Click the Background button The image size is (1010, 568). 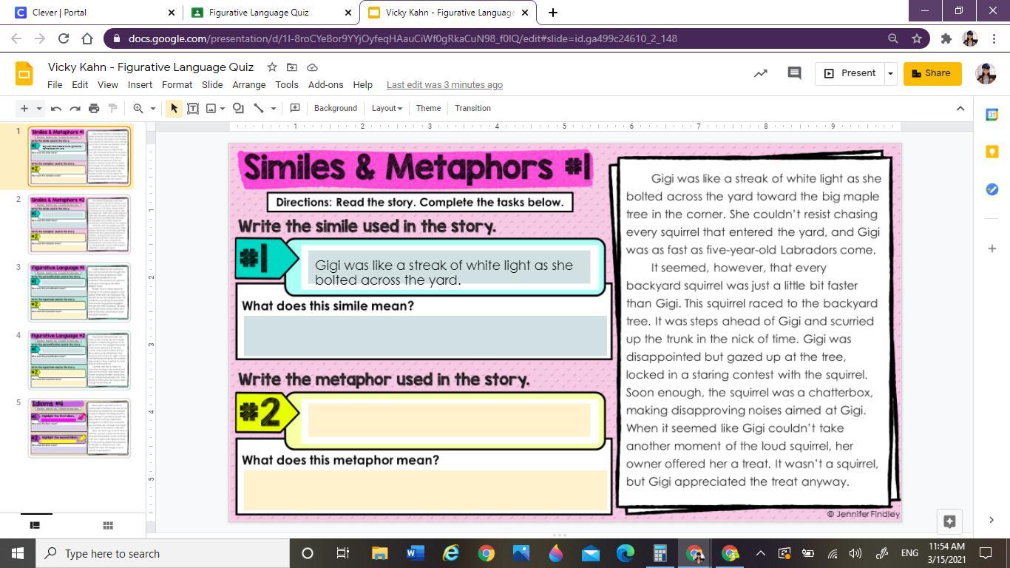[x=336, y=108]
